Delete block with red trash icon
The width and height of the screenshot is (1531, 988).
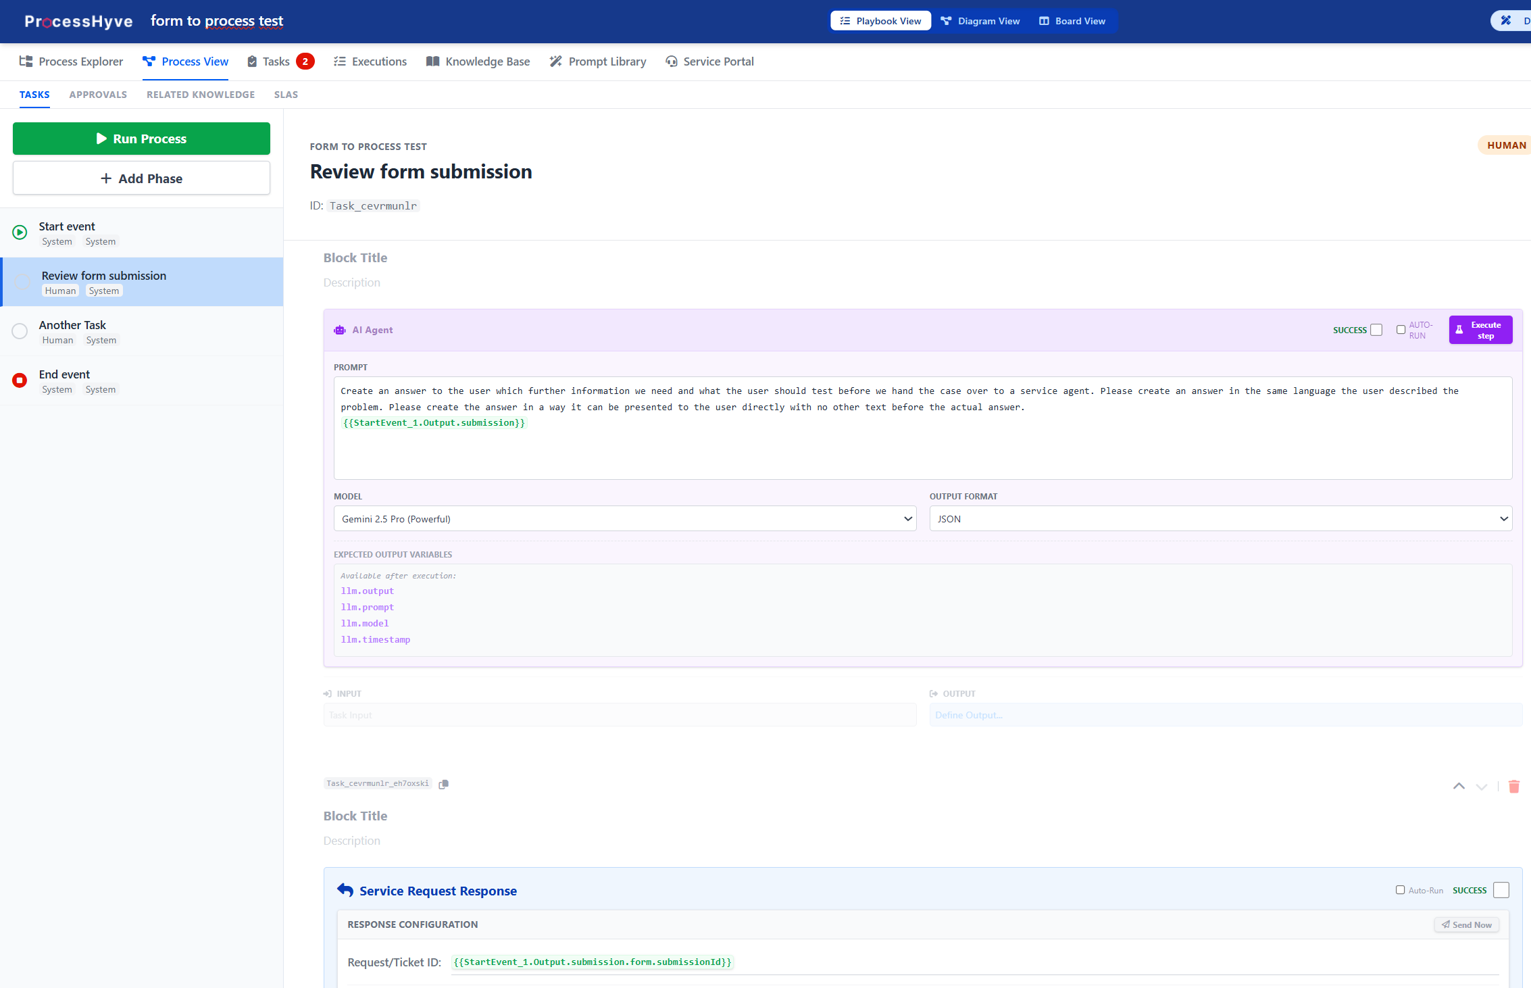(1513, 787)
